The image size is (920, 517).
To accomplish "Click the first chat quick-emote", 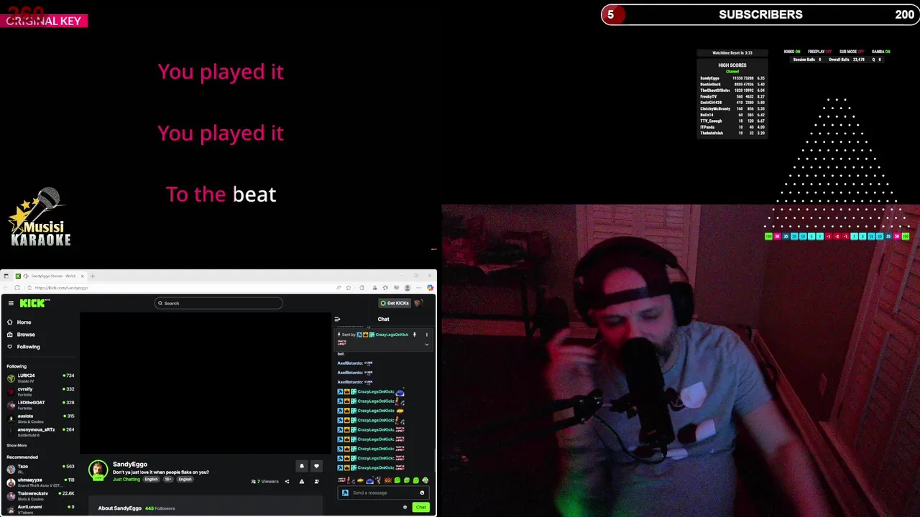I will 342,480.
